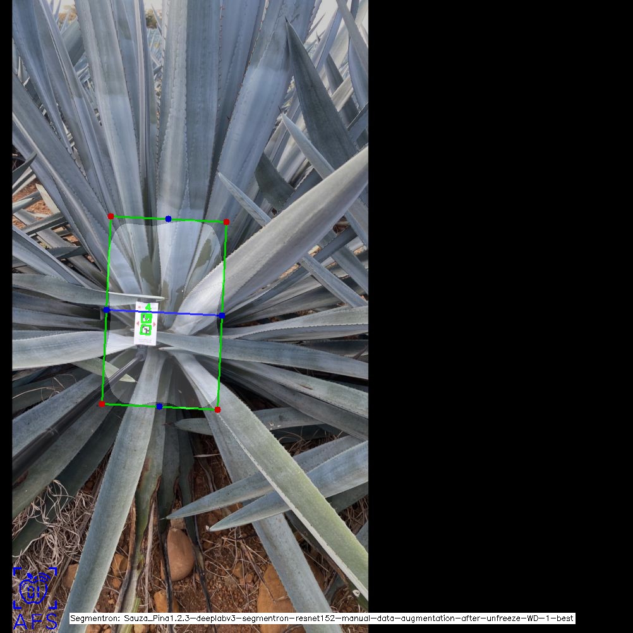Click the left blue endpoint of the blue line
Viewport: 633px width, 633px height.
pyautogui.click(x=107, y=310)
